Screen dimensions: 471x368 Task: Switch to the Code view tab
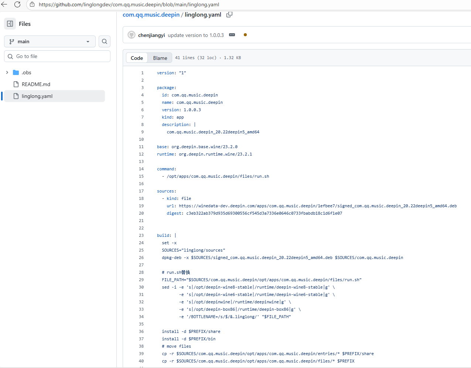137,58
